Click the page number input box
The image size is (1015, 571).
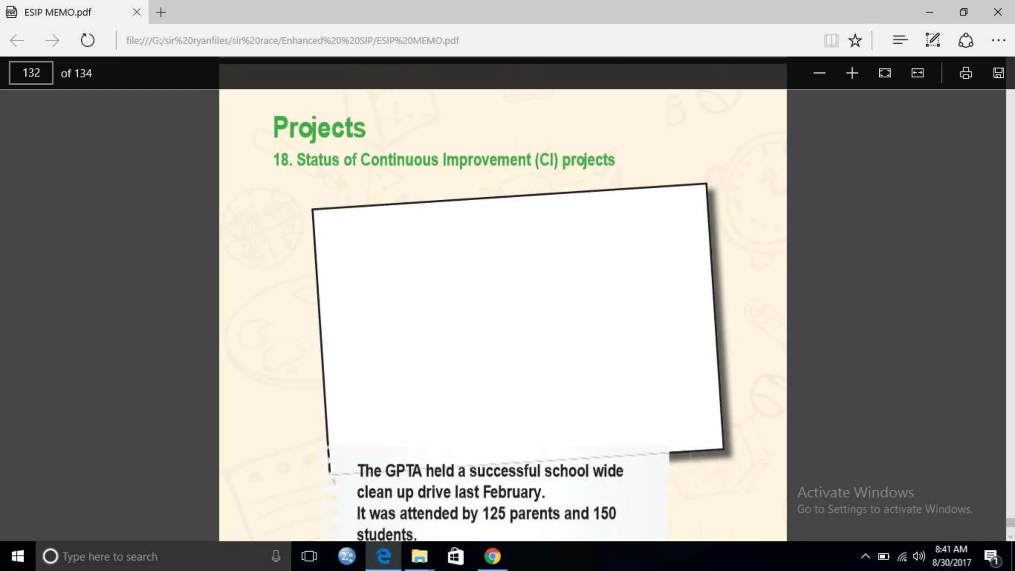click(31, 73)
